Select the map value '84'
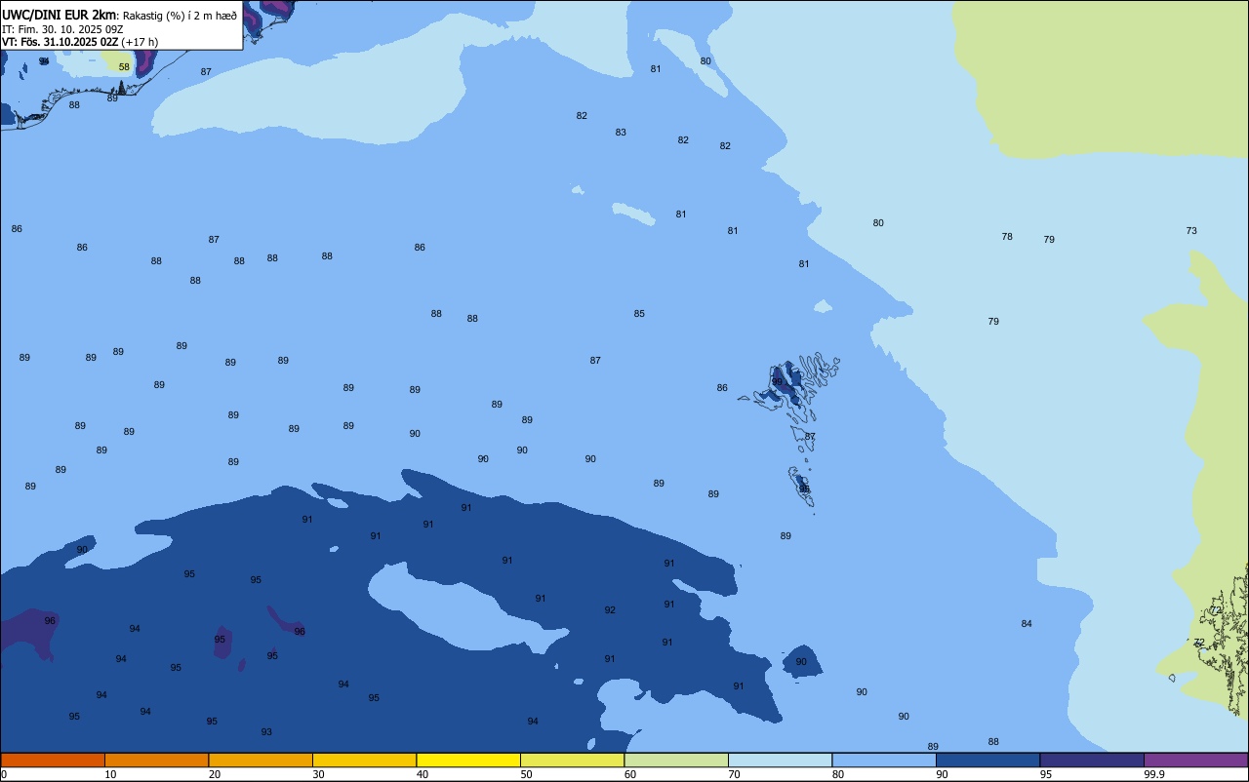Viewport: 1249px width, 782px height. coord(1027,624)
